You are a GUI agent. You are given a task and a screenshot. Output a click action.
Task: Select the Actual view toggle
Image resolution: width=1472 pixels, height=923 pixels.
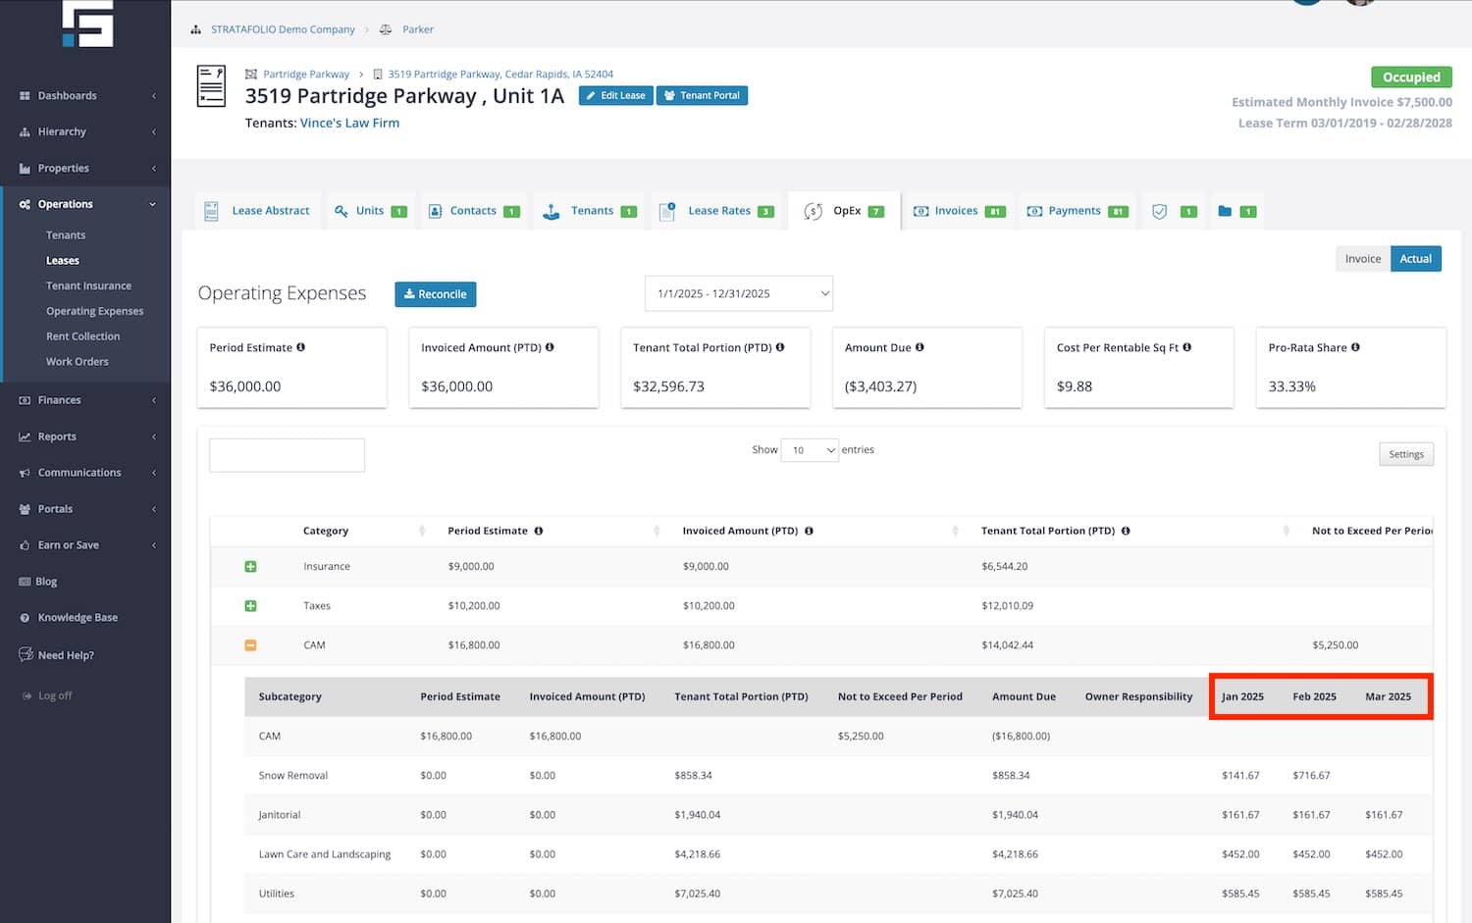tap(1415, 259)
